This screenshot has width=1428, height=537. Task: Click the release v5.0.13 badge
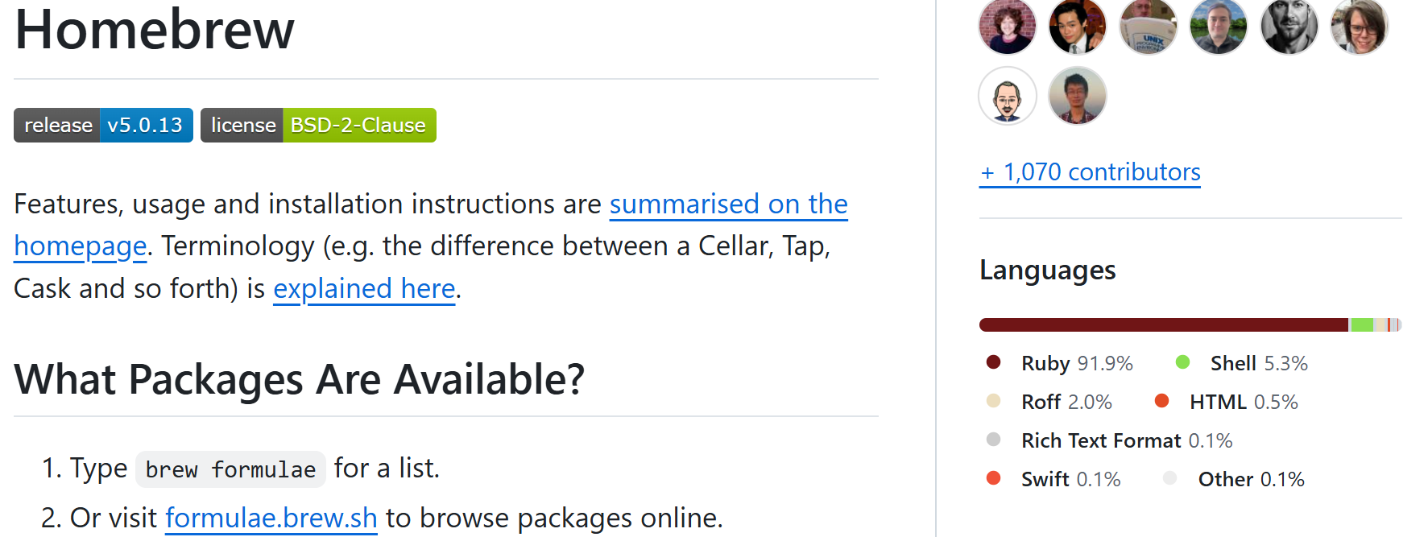click(103, 126)
